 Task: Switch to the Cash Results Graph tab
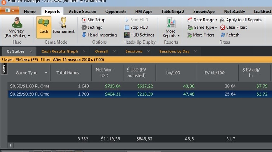coord(60,51)
